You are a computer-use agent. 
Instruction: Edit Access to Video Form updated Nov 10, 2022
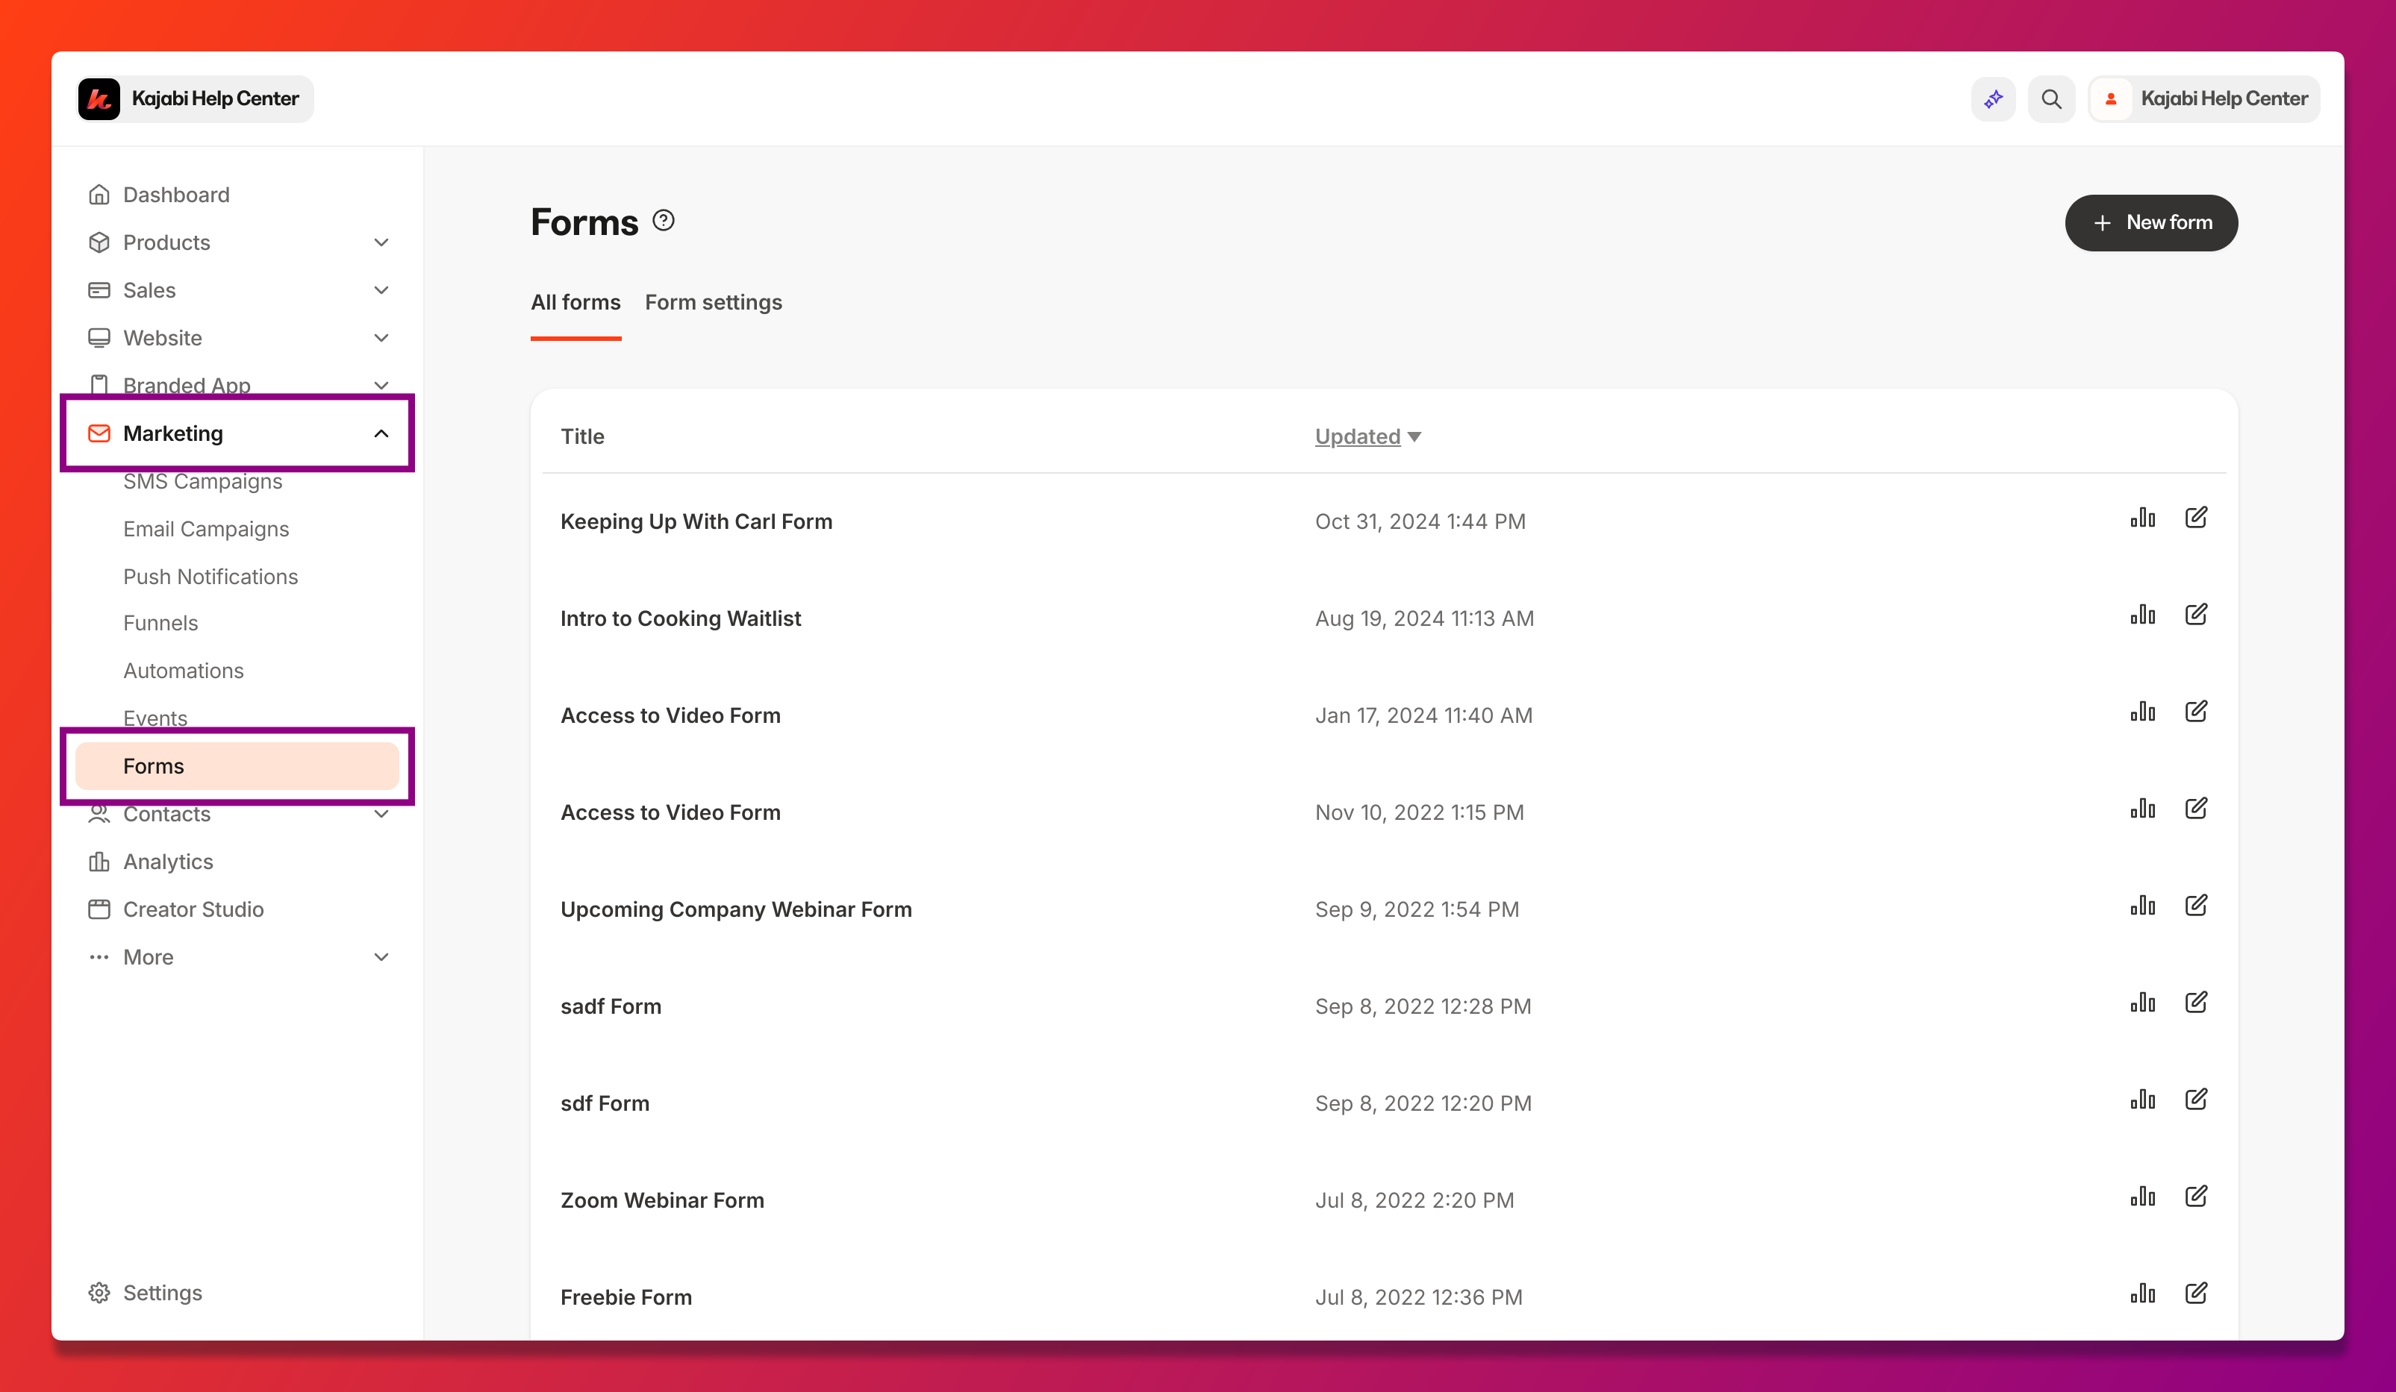[2195, 809]
